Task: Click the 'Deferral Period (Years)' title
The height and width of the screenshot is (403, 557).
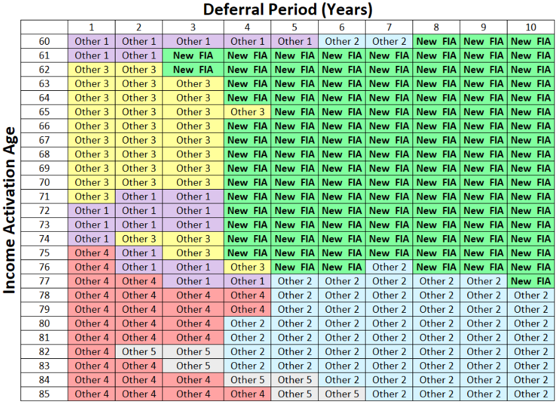Action: [x=287, y=10]
